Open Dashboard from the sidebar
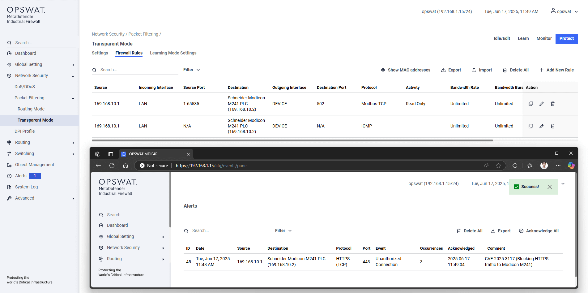 point(25,53)
